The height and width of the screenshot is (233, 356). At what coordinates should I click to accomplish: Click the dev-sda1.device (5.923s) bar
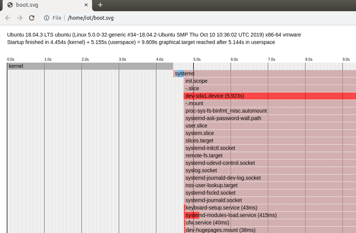click(x=270, y=96)
